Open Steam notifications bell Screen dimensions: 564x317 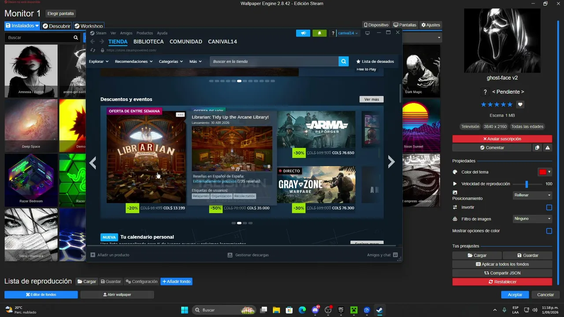point(319,33)
